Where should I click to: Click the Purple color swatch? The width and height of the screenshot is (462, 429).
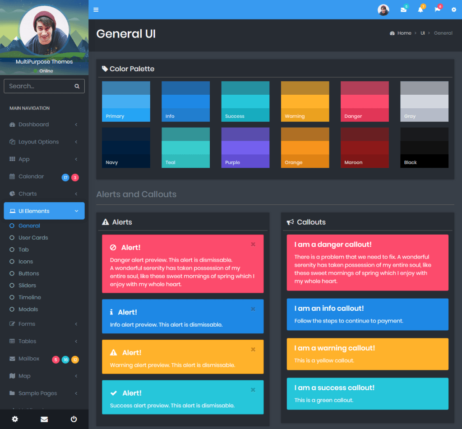(245, 148)
